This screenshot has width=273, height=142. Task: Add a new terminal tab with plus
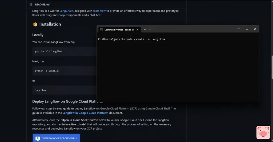[145, 30]
